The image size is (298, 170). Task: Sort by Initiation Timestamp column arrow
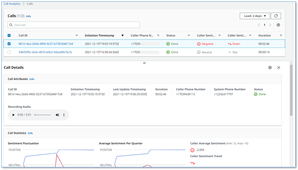122,36
